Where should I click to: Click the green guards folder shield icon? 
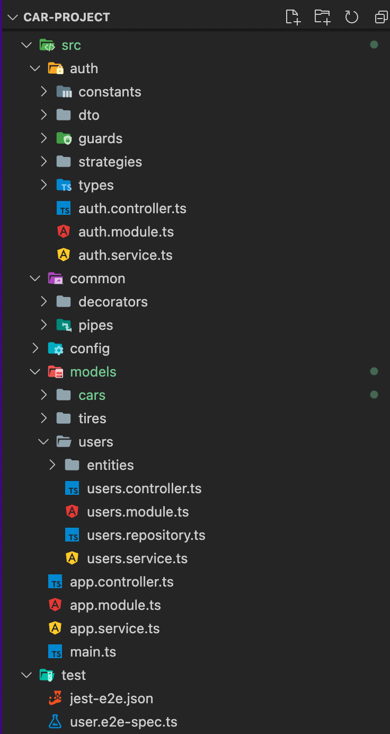coord(64,138)
